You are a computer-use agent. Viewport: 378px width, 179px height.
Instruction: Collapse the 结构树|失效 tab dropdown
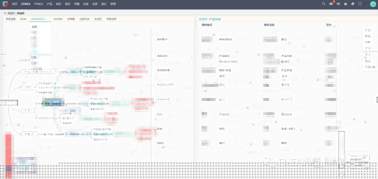click(x=39, y=19)
